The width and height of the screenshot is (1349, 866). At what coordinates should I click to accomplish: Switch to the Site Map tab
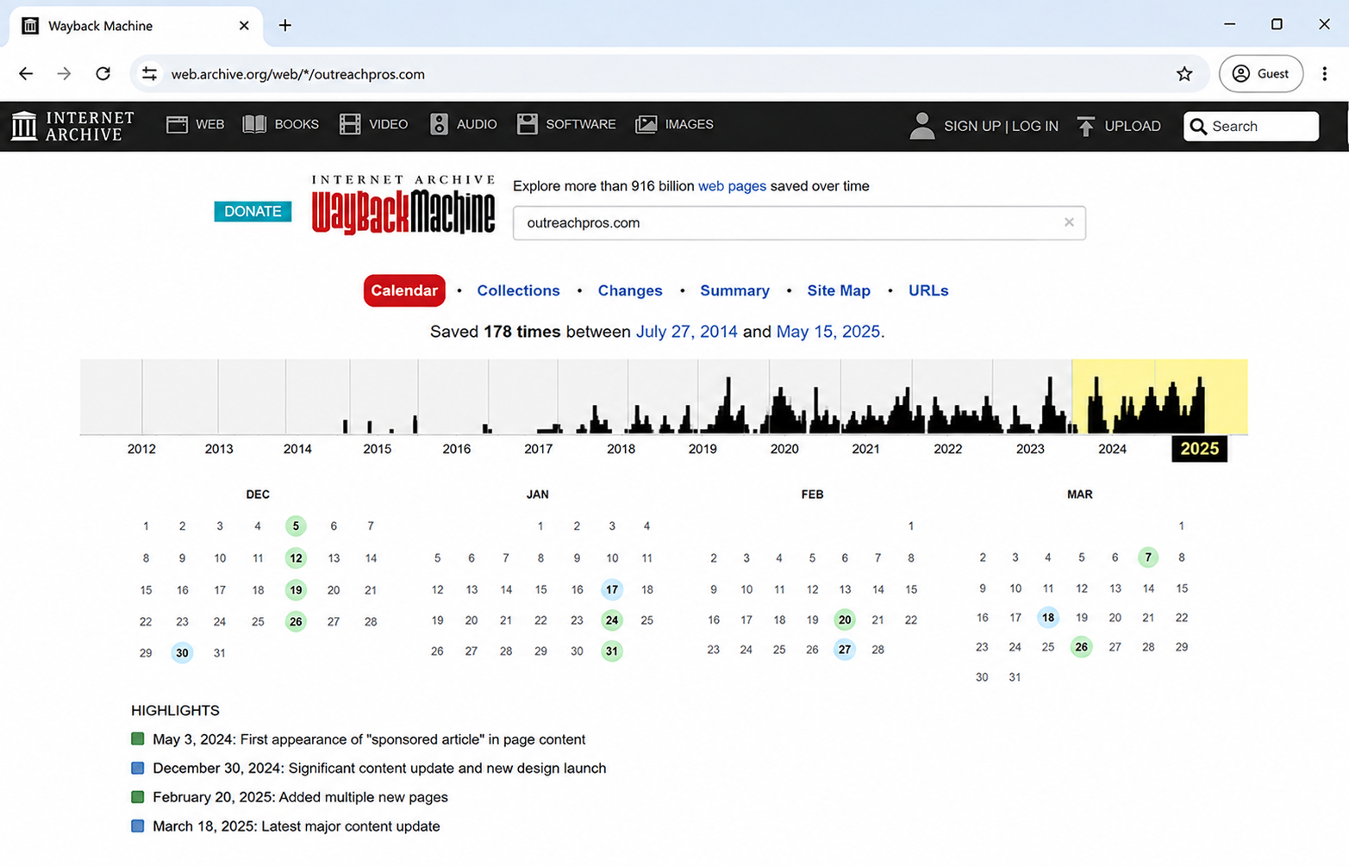[x=839, y=290]
